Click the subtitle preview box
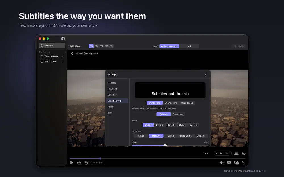The image size is (284, 177). 170,90
